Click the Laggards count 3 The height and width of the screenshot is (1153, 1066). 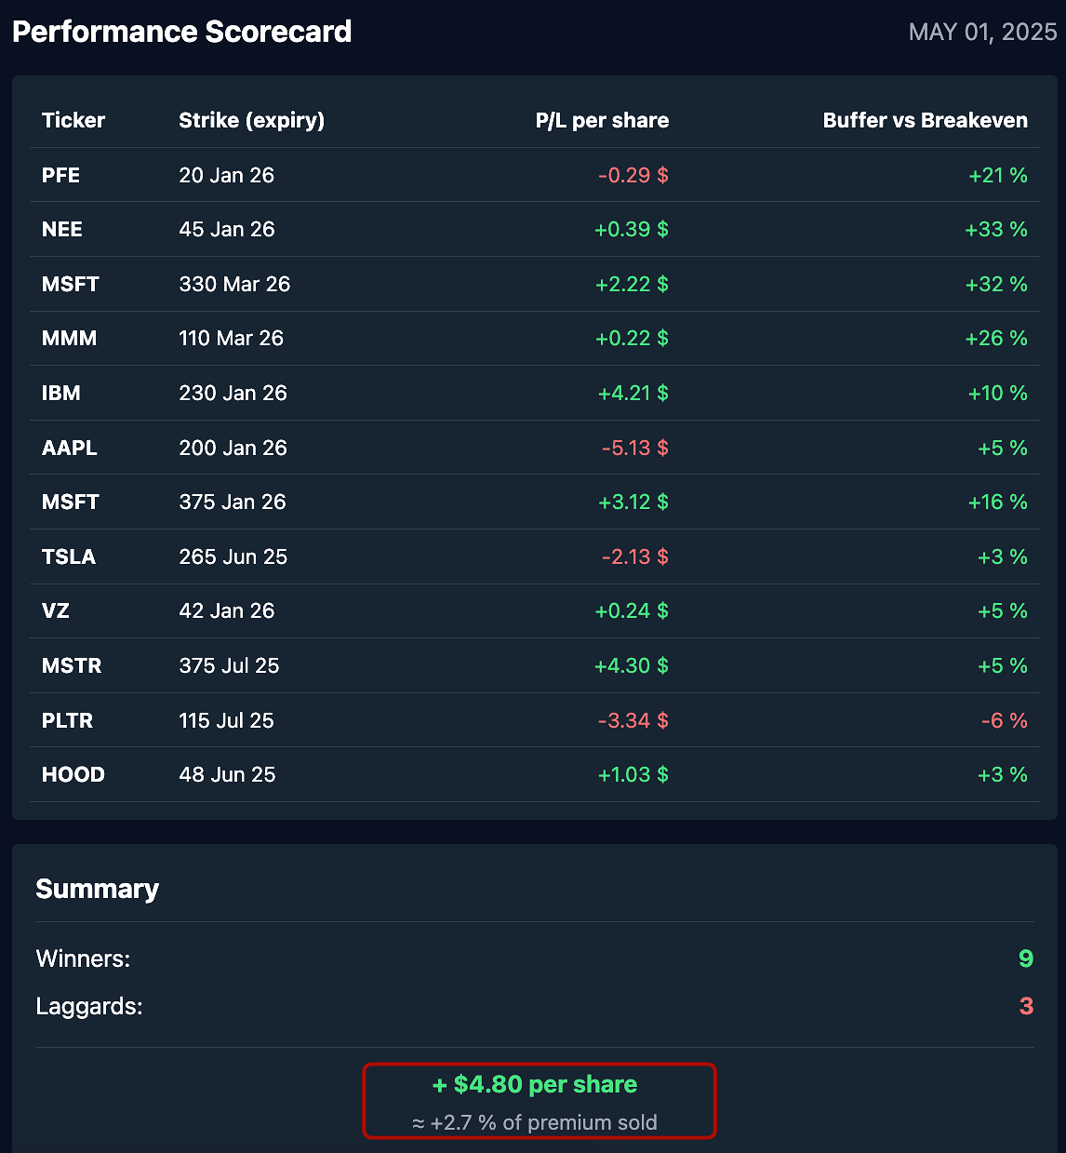tap(1026, 1006)
